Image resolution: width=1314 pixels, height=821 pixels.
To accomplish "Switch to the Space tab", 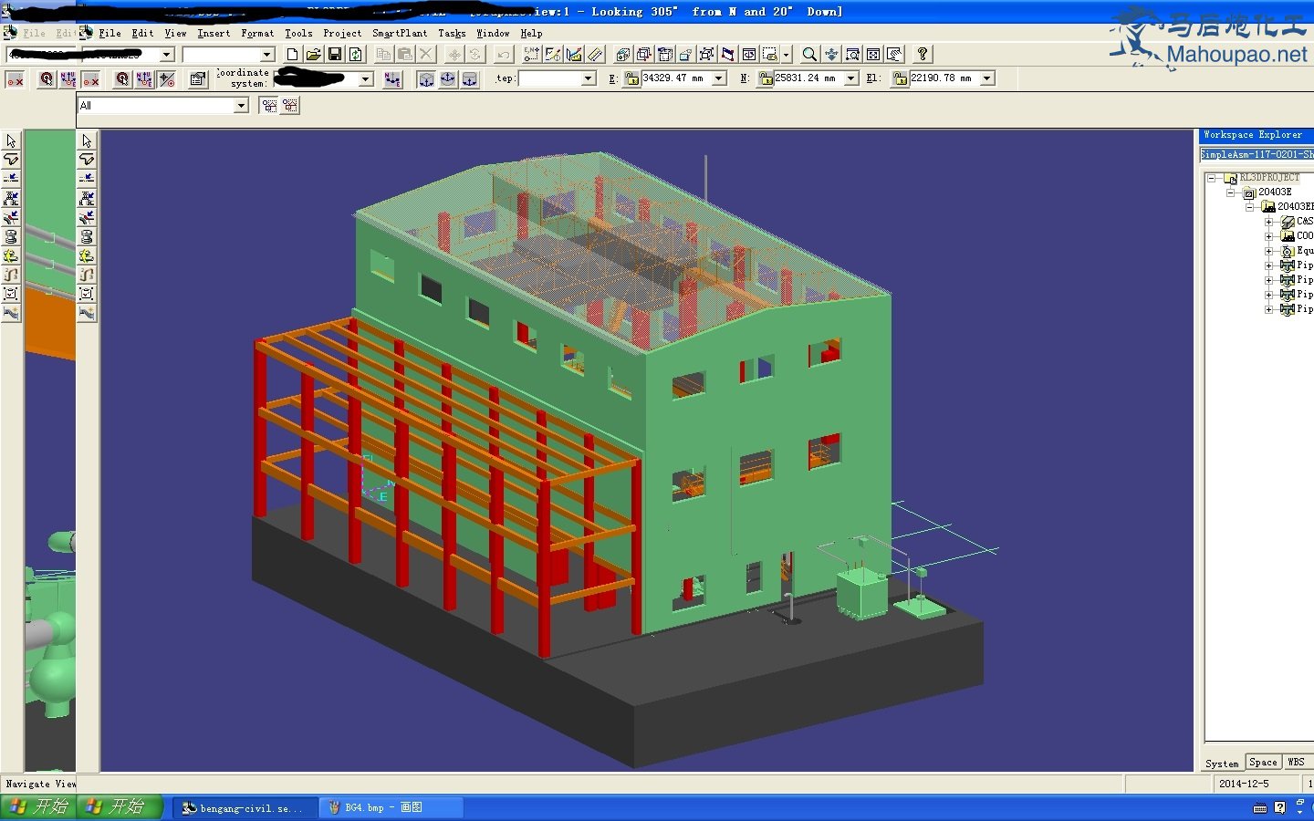I will coord(1263,763).
